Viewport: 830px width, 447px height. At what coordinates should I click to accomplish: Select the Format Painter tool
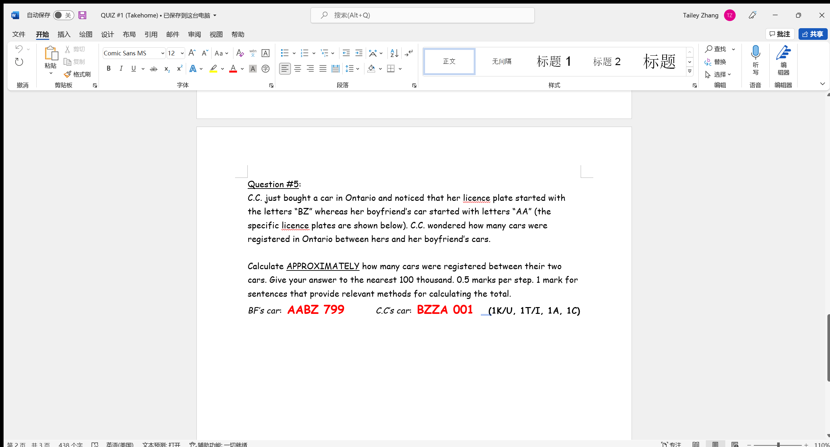point(77,74)
